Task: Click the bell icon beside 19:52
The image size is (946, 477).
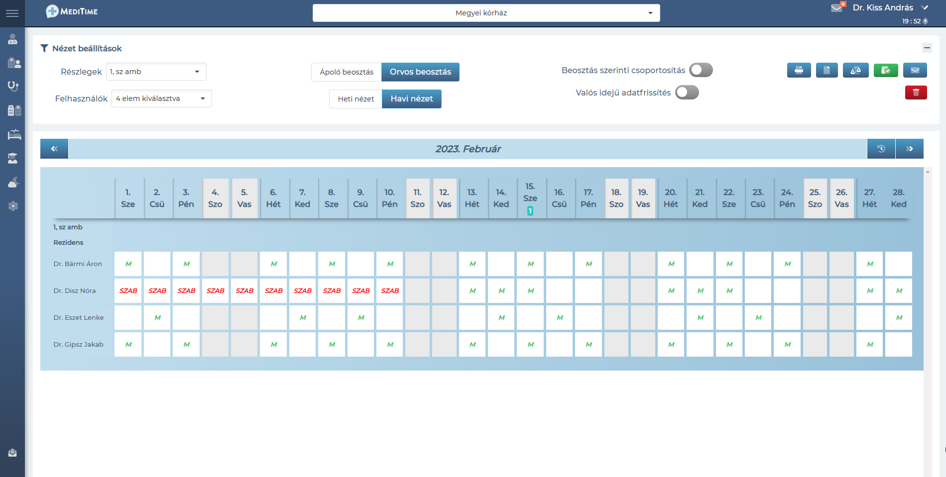Action: click(x=926, y=21)
